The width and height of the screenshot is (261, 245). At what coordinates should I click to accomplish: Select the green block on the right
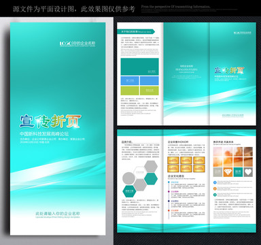coord(150,91)
